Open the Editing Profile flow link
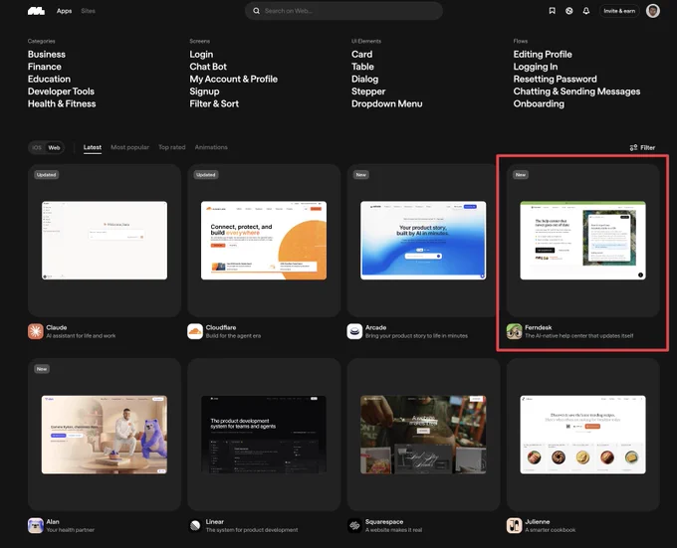Screen dimensions: 677x548 [543, 55]
